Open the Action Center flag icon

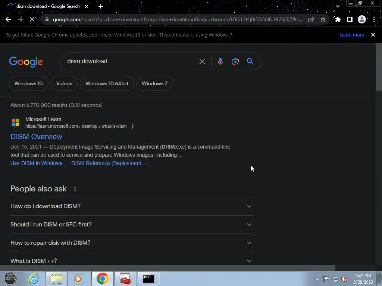(326, 279)
